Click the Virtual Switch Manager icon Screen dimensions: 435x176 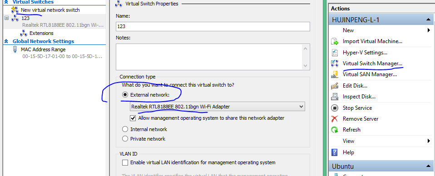[335, 64]
